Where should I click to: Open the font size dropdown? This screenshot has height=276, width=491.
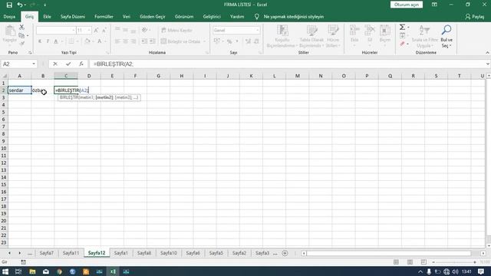(89, 31)
